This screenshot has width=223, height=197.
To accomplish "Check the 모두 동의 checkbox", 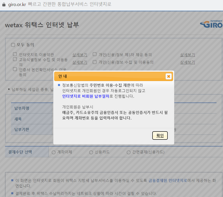I will coord(13,45).
